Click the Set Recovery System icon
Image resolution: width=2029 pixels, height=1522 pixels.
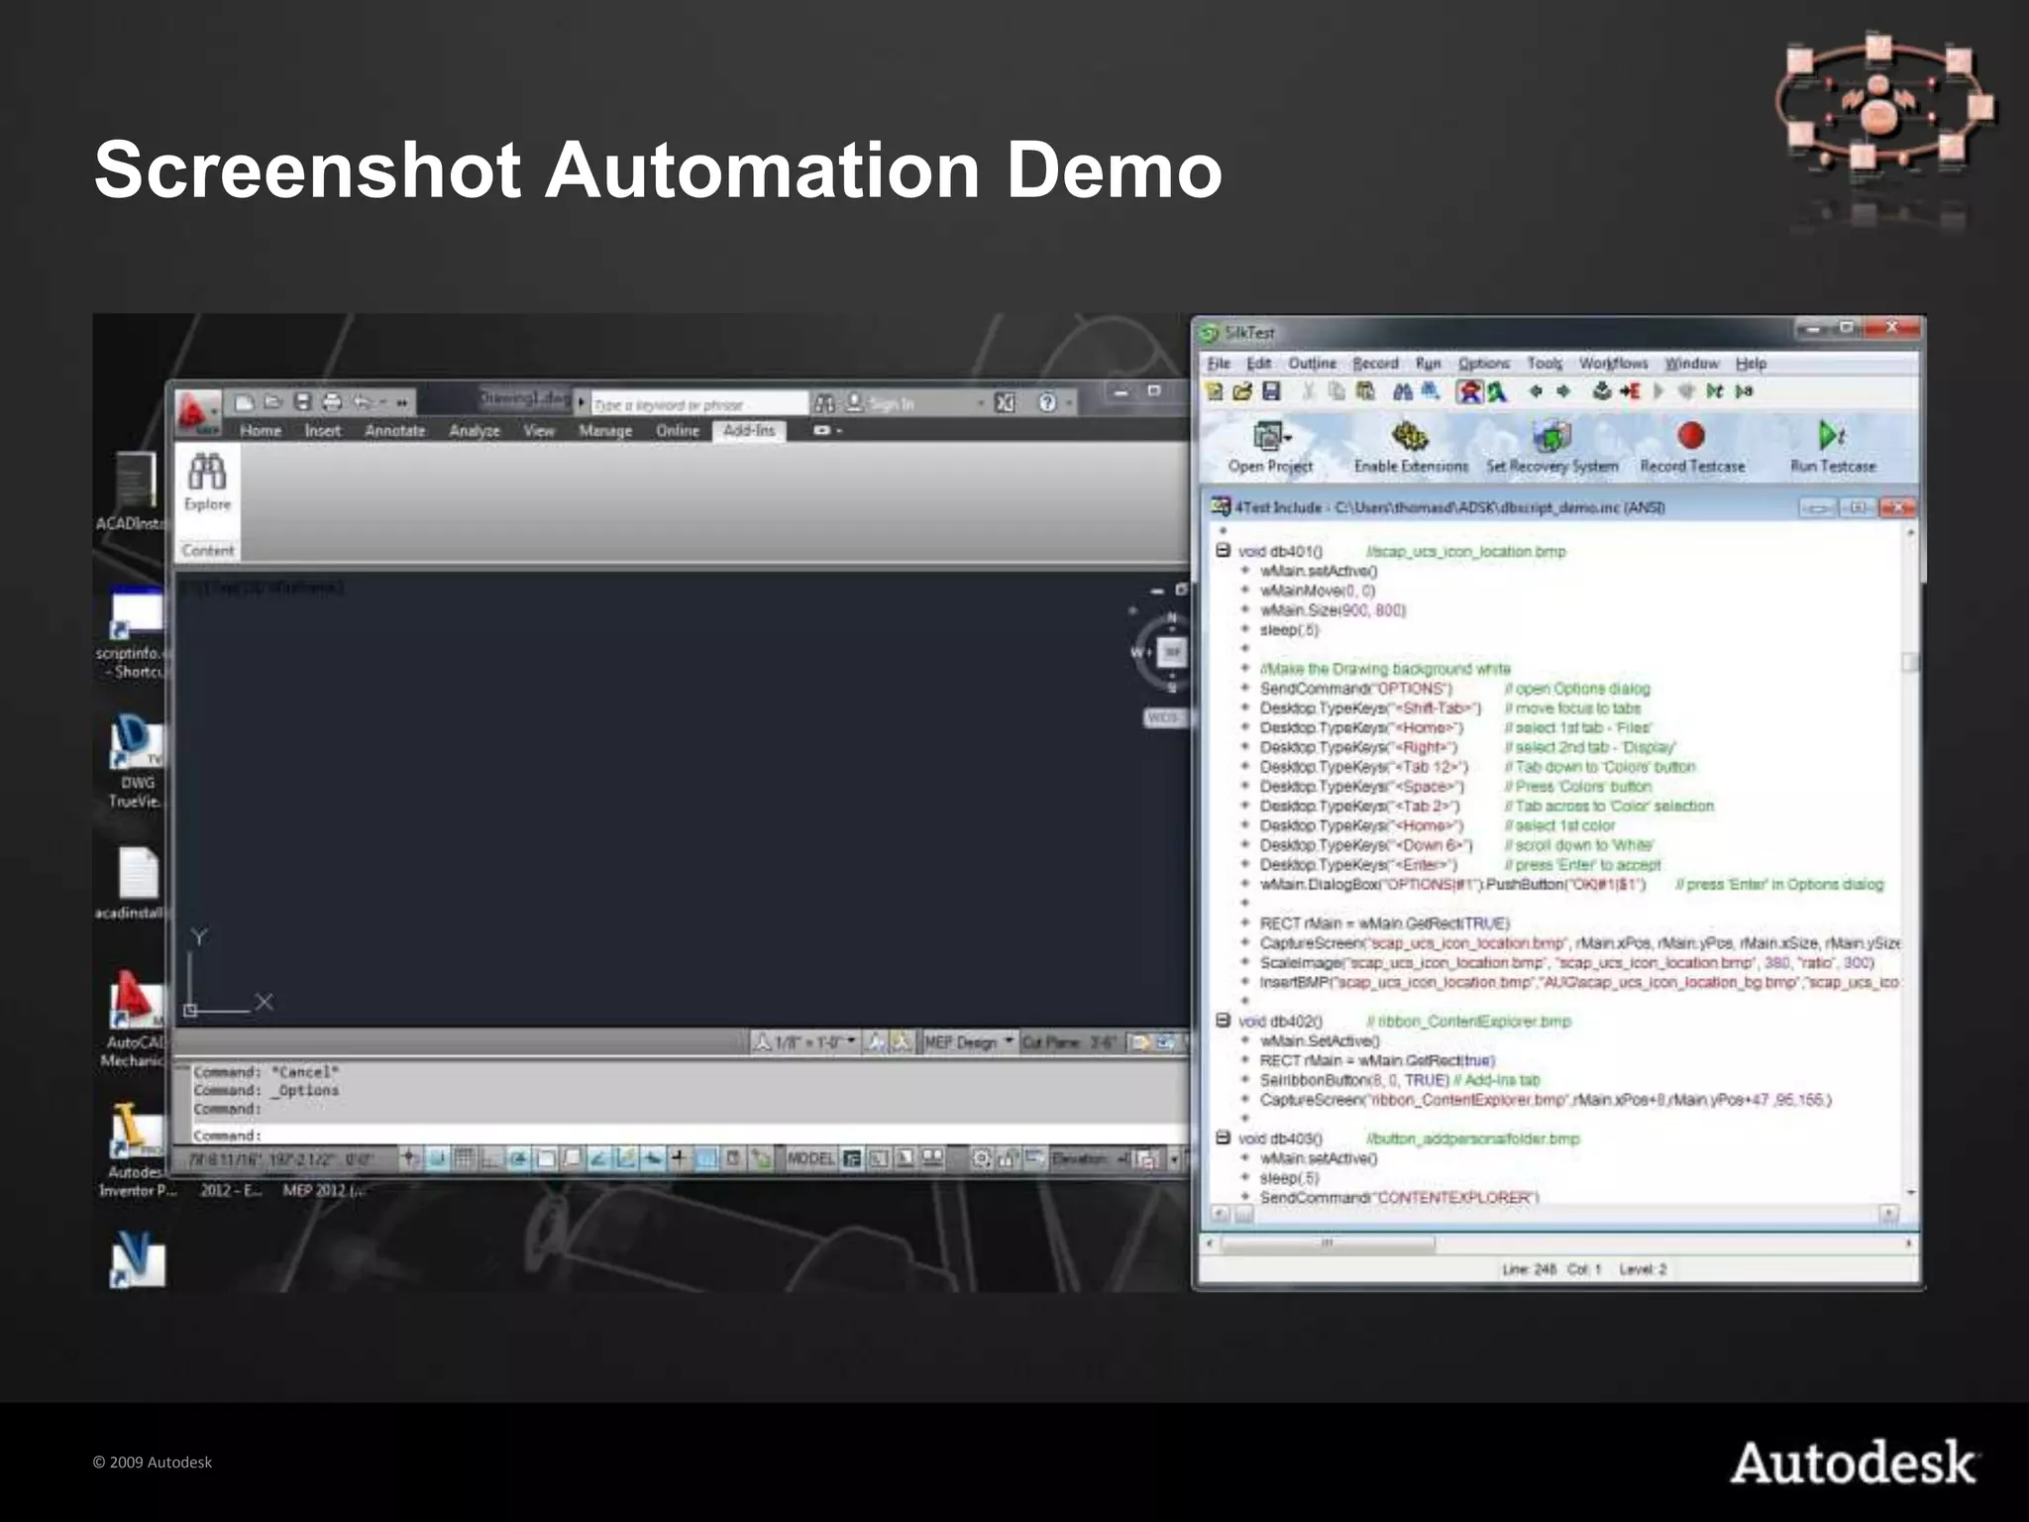(x=1551, y=436)
